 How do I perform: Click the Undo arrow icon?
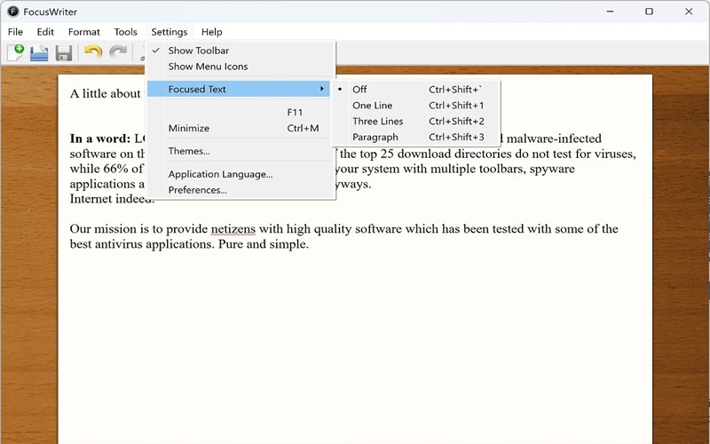[93, 52]
